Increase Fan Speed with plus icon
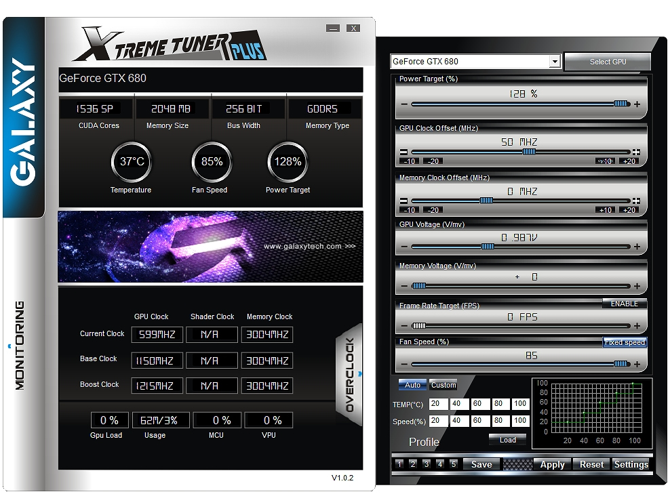This screenshot has height=494, width=670. (637, 365)
